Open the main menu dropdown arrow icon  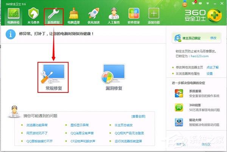click(208, 3)
